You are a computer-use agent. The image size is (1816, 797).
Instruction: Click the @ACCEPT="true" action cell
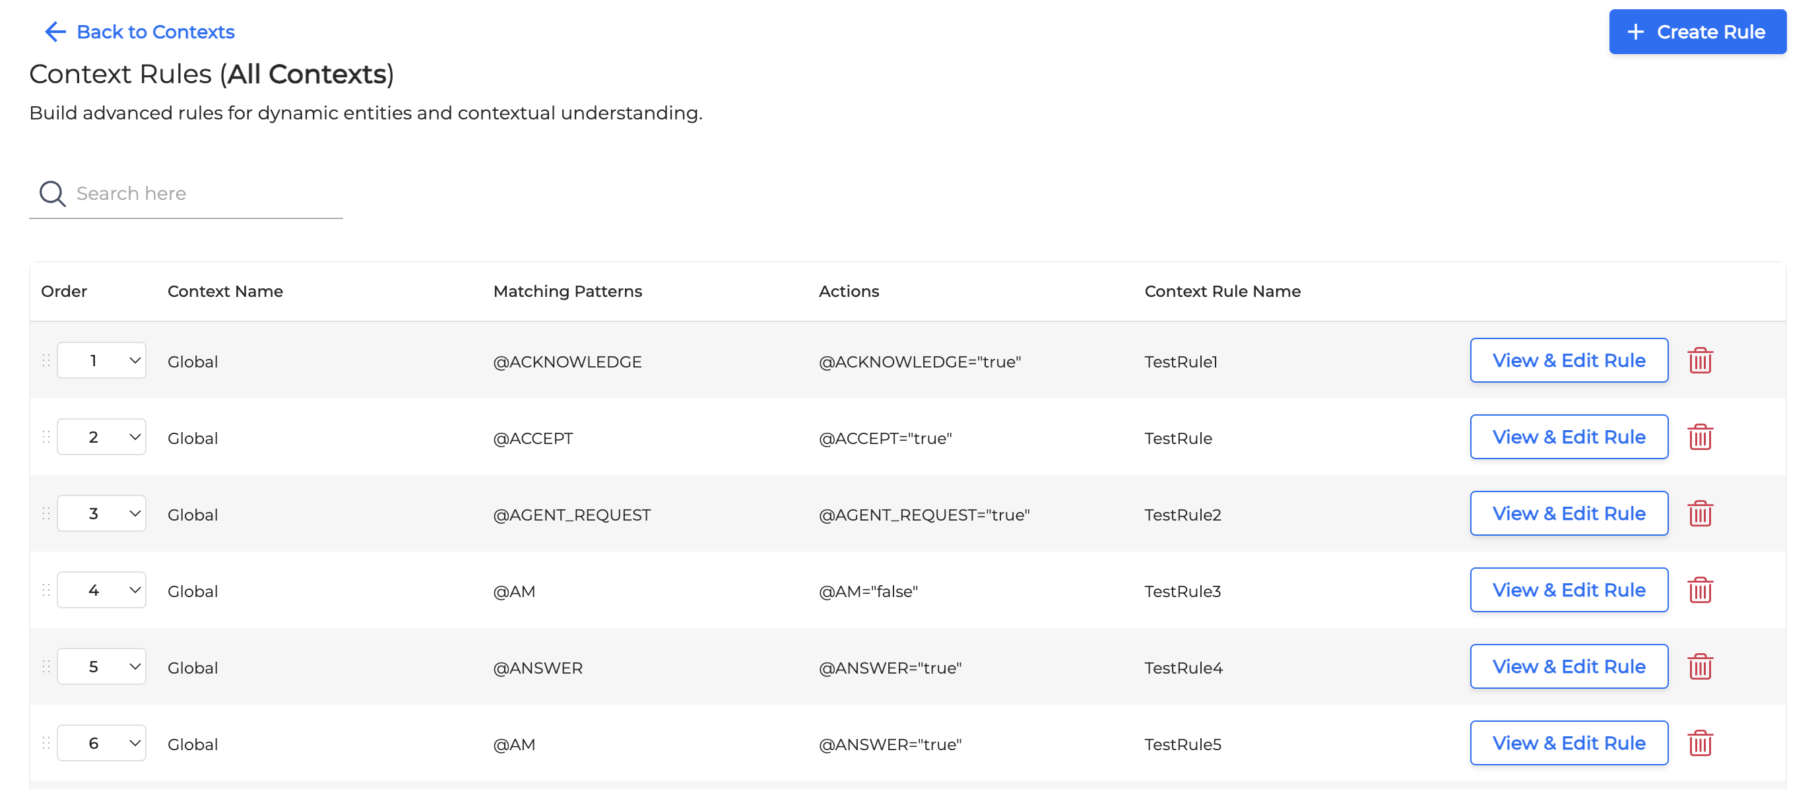(885, 438)
